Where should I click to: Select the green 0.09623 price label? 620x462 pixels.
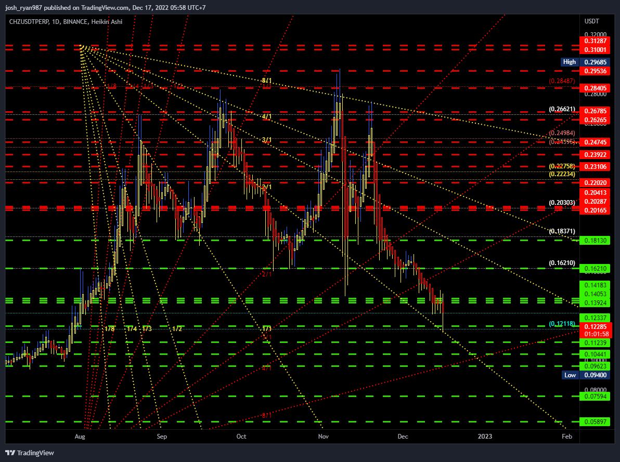click(x=595, y=366)
